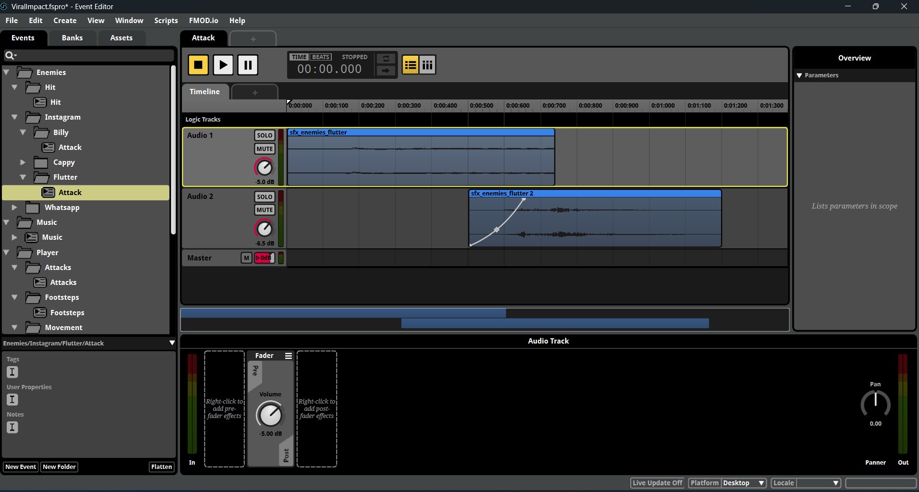Click the Master 0dB volume control

pos(265,258)
